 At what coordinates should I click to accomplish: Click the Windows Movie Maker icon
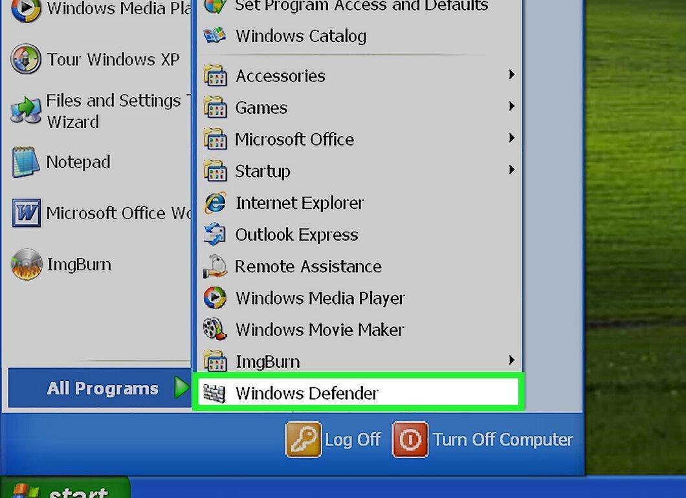pyautogui.click(x=216, y=329)
